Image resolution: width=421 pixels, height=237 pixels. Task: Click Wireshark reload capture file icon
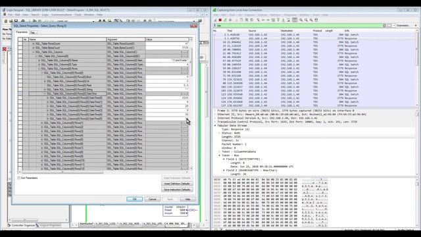[x=251, y=20]
